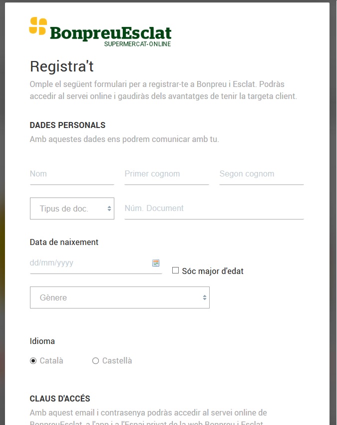The image size is (337, 425).
Task: Focus the dd/mm/yyyy birth date field
Action: coord(90,263)
